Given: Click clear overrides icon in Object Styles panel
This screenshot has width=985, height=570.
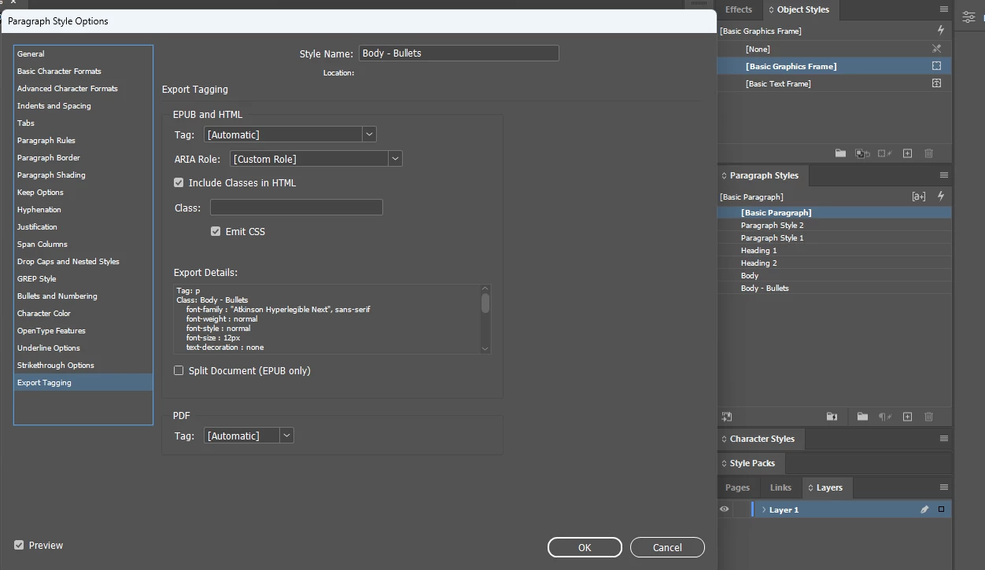Looking at the screenshot, I should pyautogui.click(x=862, y=153).
